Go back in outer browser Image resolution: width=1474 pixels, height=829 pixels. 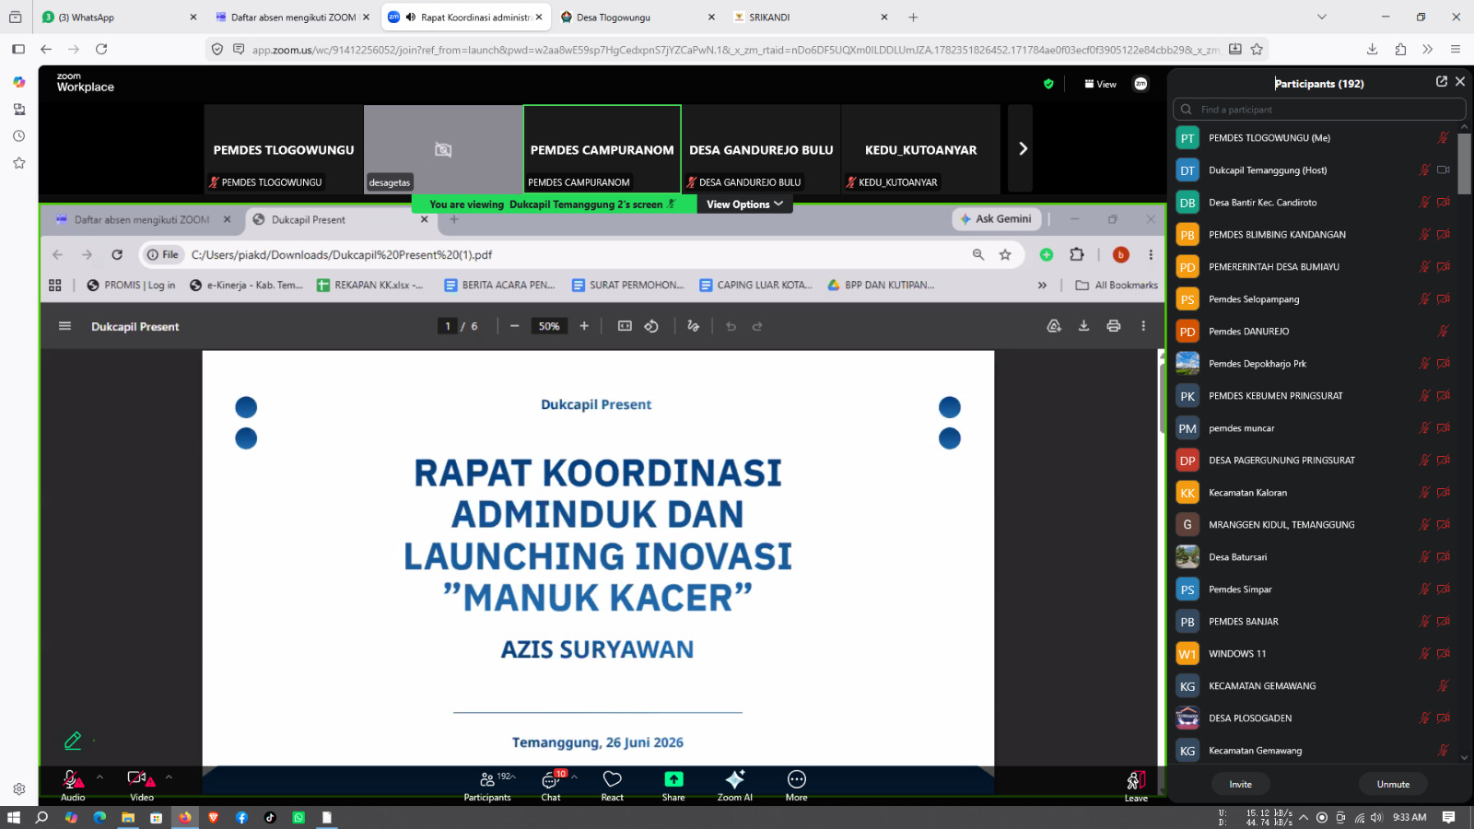46,49
